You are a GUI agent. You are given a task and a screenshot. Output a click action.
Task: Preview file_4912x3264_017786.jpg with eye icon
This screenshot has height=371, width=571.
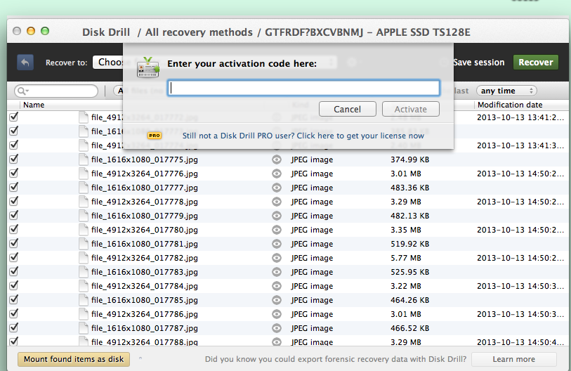pyautogui.click(x=277, y=314)
